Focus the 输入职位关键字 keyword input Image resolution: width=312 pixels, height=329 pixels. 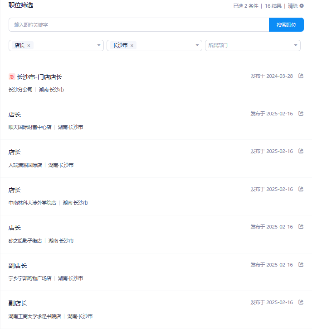[139, 25]
